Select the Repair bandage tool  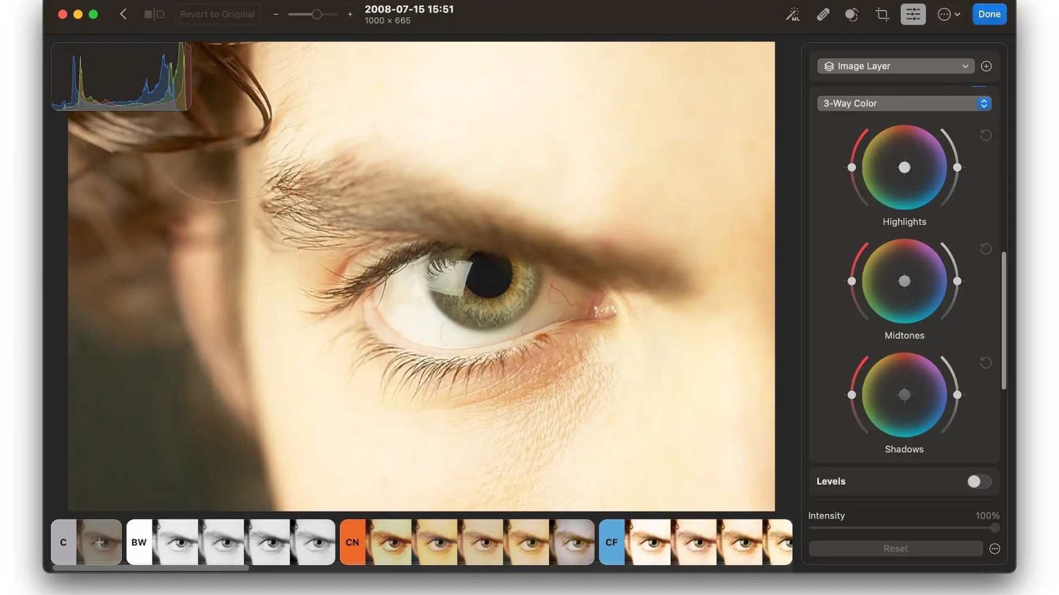tap(823, 14)
